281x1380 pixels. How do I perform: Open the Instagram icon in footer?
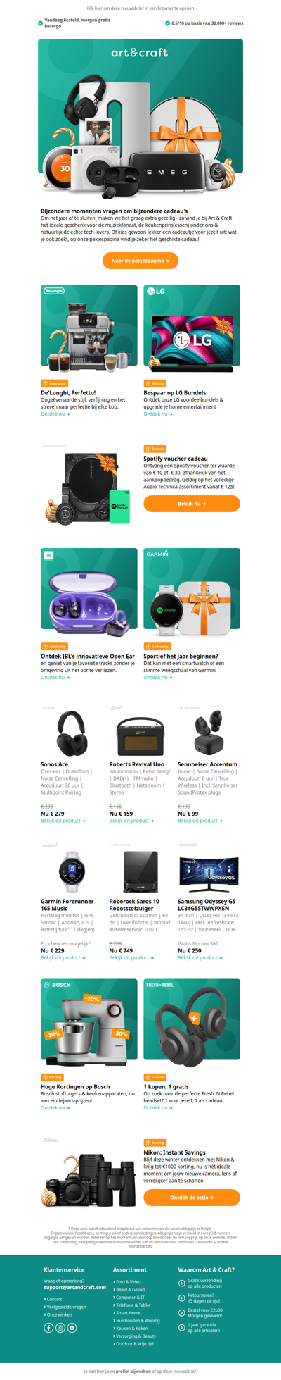point(60,1327)
